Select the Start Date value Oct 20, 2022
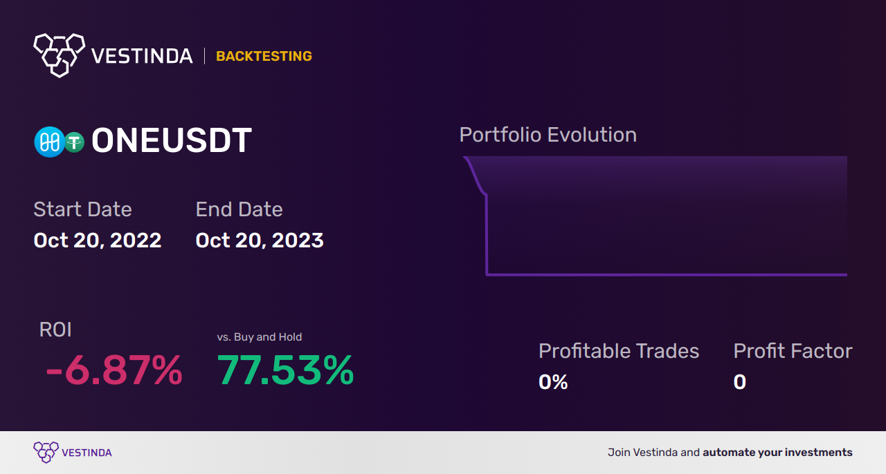The width and height of the screenshot is (886, 474). [x=98, y=240]
